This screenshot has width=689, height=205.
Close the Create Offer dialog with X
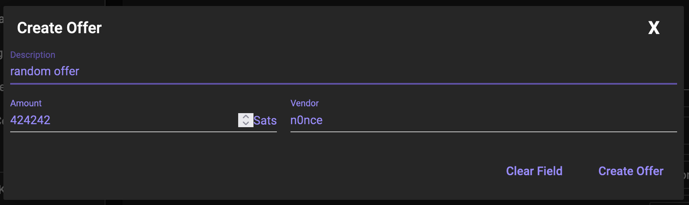click(653, 28)
